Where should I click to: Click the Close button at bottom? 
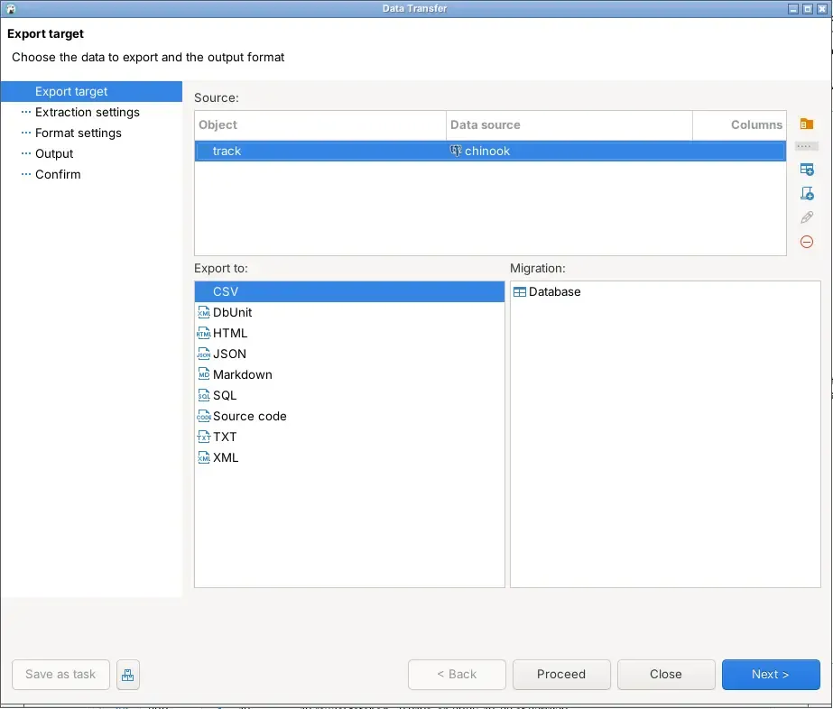tap(666, 675)
